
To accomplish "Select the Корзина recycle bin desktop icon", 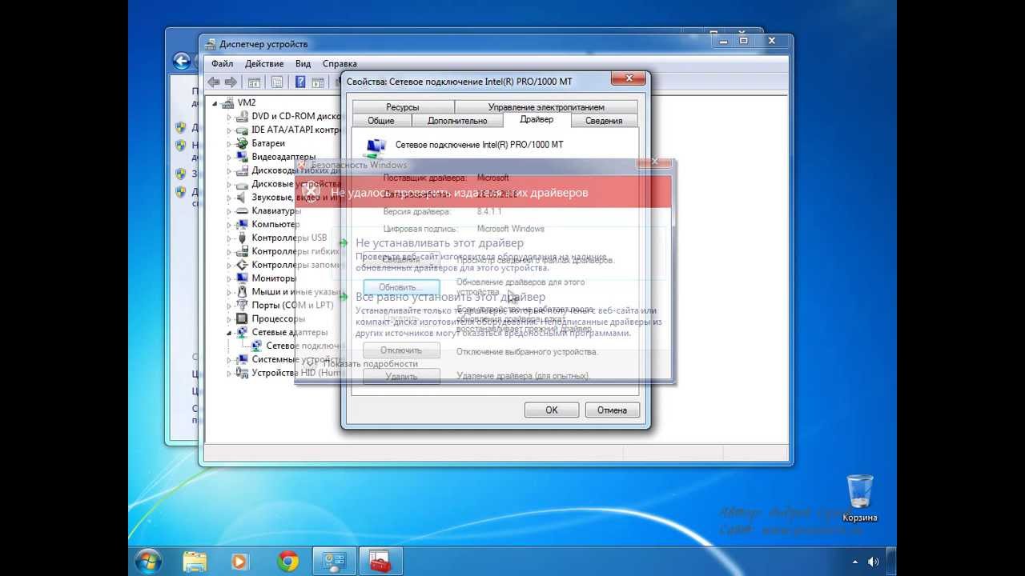I will pyautogui.click(x=860, y=498).
